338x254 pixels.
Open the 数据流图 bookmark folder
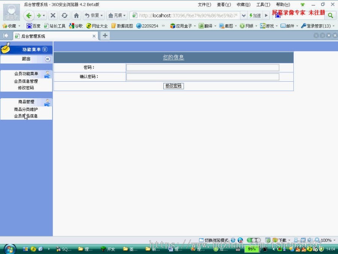(122, 26)
